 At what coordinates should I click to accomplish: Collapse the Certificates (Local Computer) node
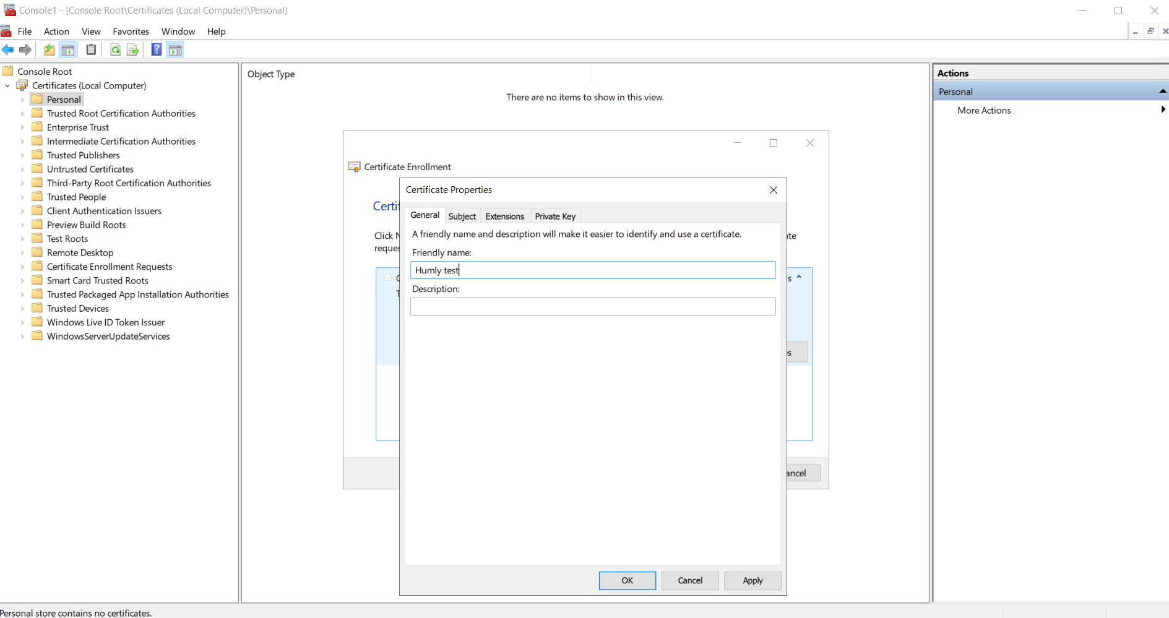click(7, 85)
